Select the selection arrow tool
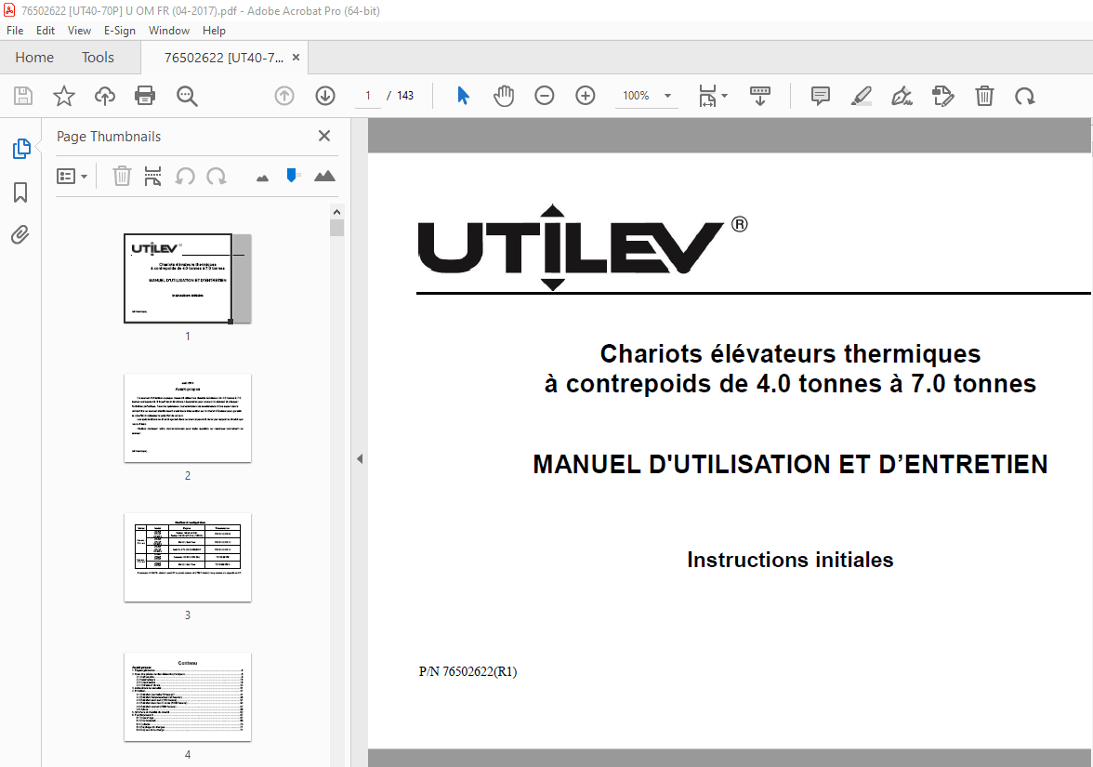 coord(462,95)
